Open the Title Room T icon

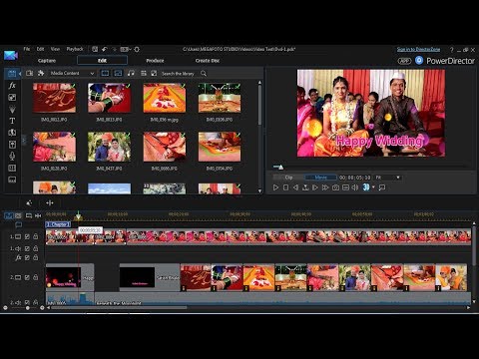tap(12, 121)
